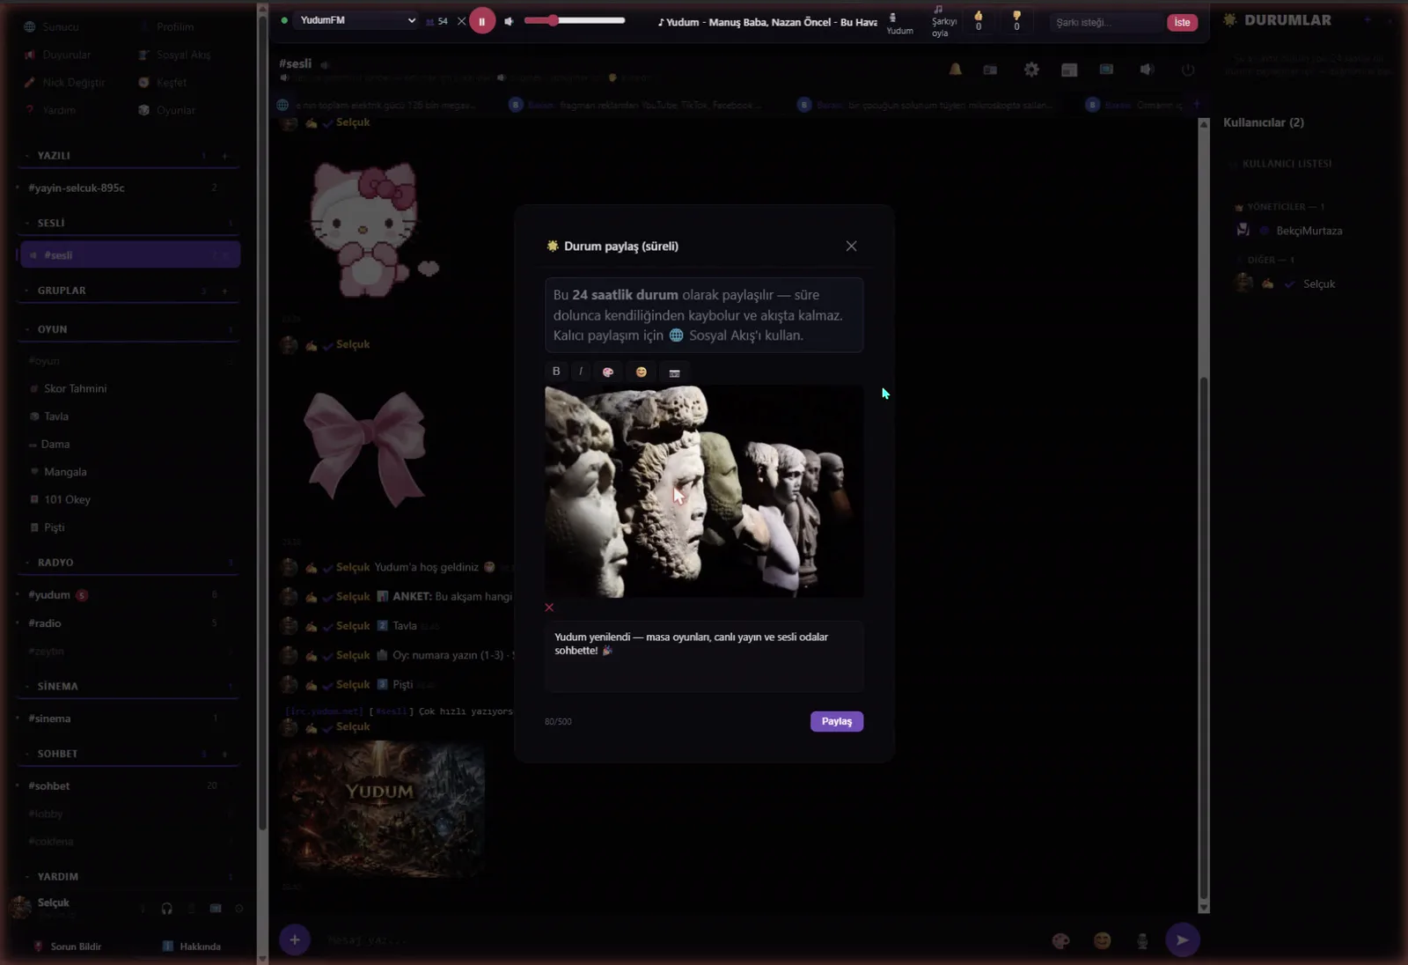Select the #sesli voice channel
Image resolution: width=1408 pixels, height=965 pixels.
click(130, 255)
